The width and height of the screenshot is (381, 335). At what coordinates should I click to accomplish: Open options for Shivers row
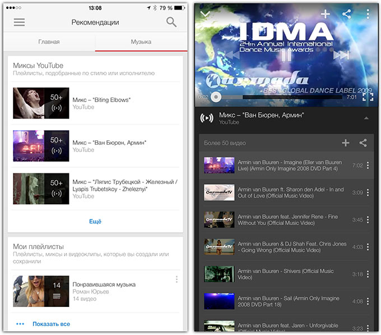(368, 274)
